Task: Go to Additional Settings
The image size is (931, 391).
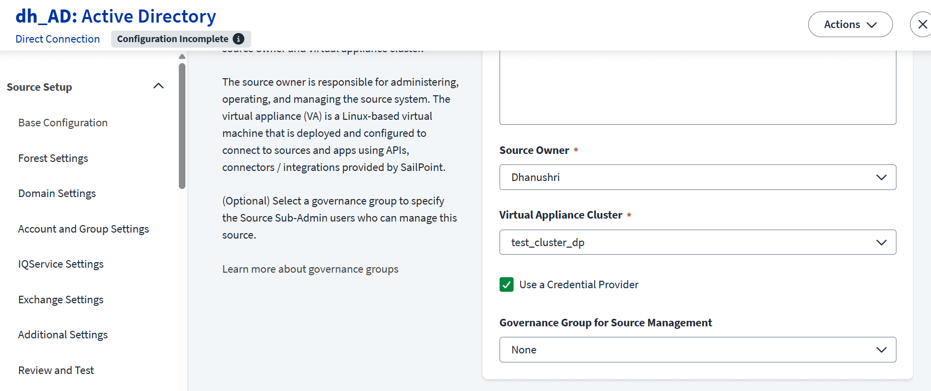Action: [63, 335]
